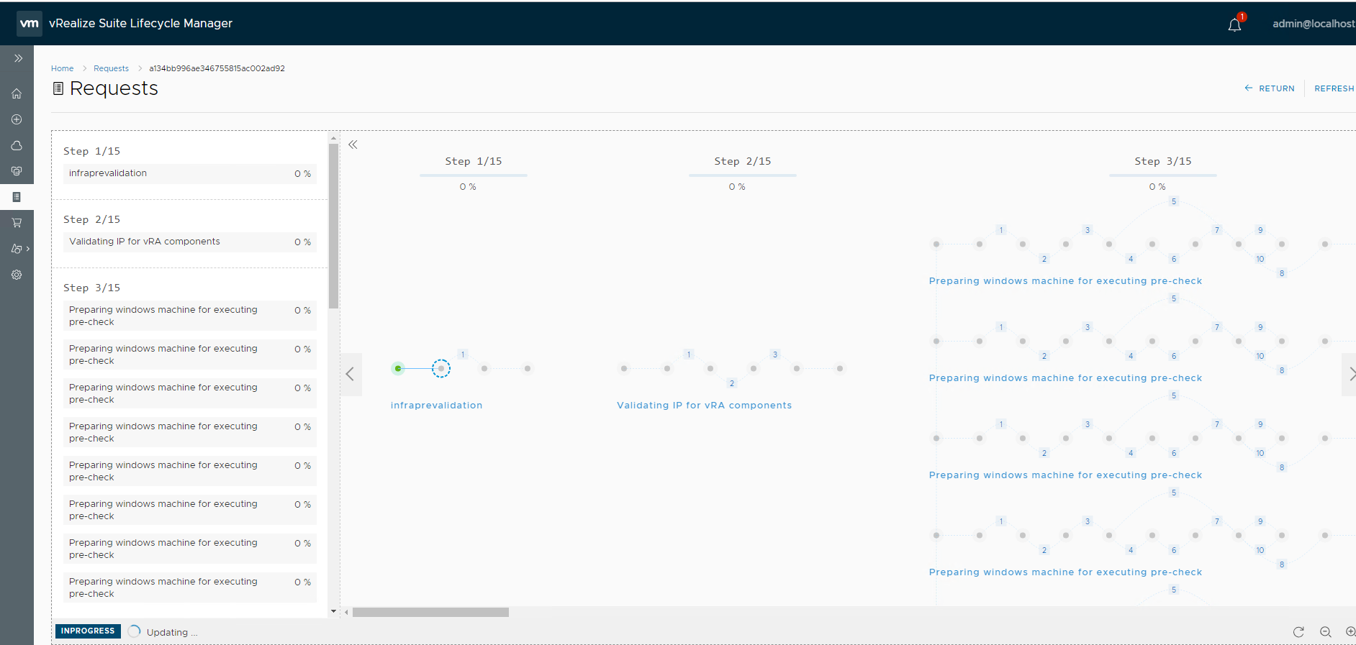The width and height of the screenshot is (1356, 645).
Task: Click the dashed in-progress node of infraprevalidation
Action: [441, 368]
